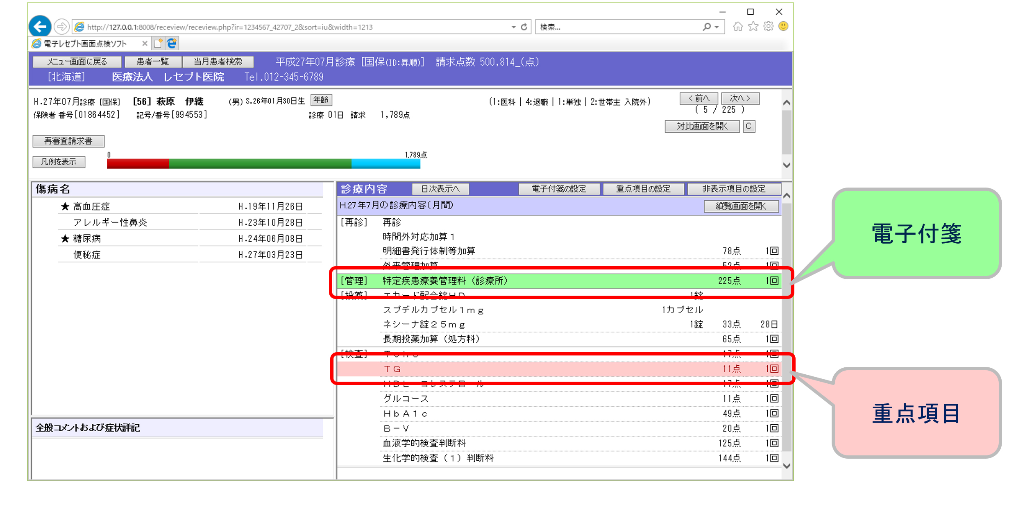The image size is (1025, 516).
Task: Go to next patient with 次へ
Action: tap(740, 98)
